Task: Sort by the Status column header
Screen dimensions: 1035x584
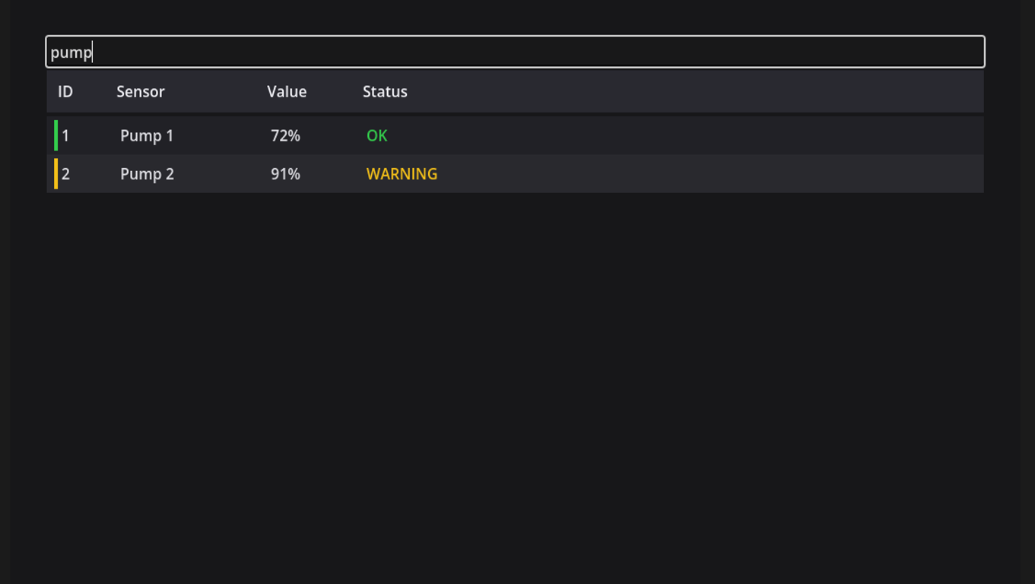Action: coord(385,92)
